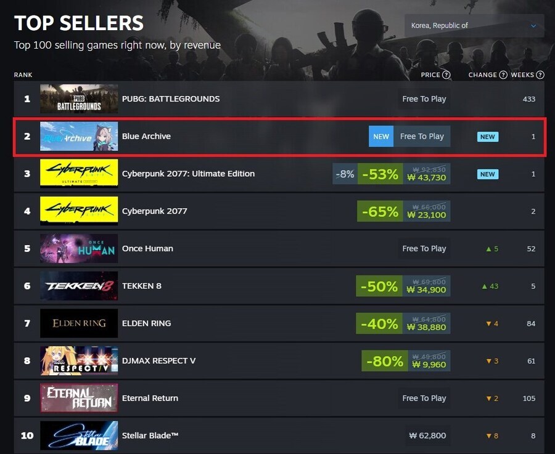Open the Once Human game logo
Image resolution: width=555 pixels, height=454 pixels.
click(79, 248)
